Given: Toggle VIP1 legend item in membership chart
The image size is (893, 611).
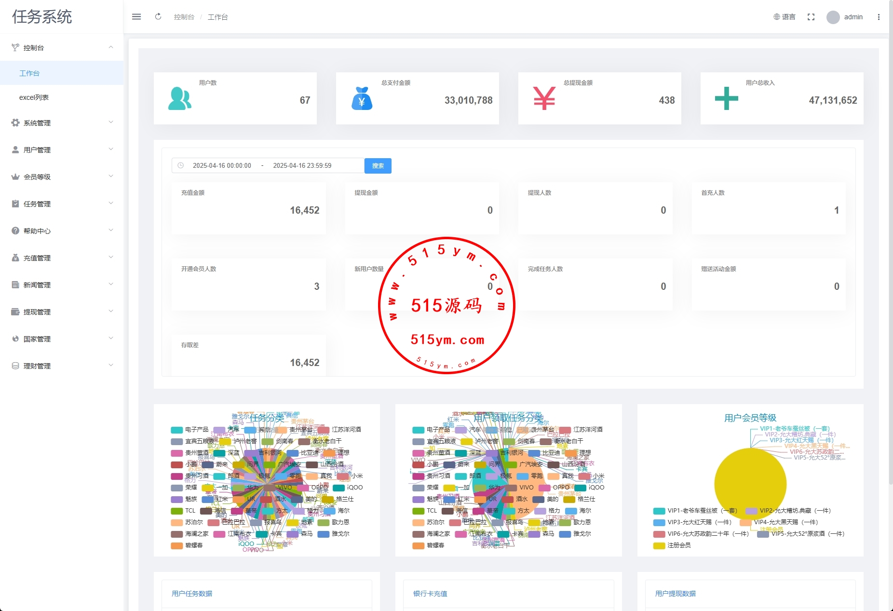Looking at the screenshot, I should pyautogui.click(x=695, y=511).
